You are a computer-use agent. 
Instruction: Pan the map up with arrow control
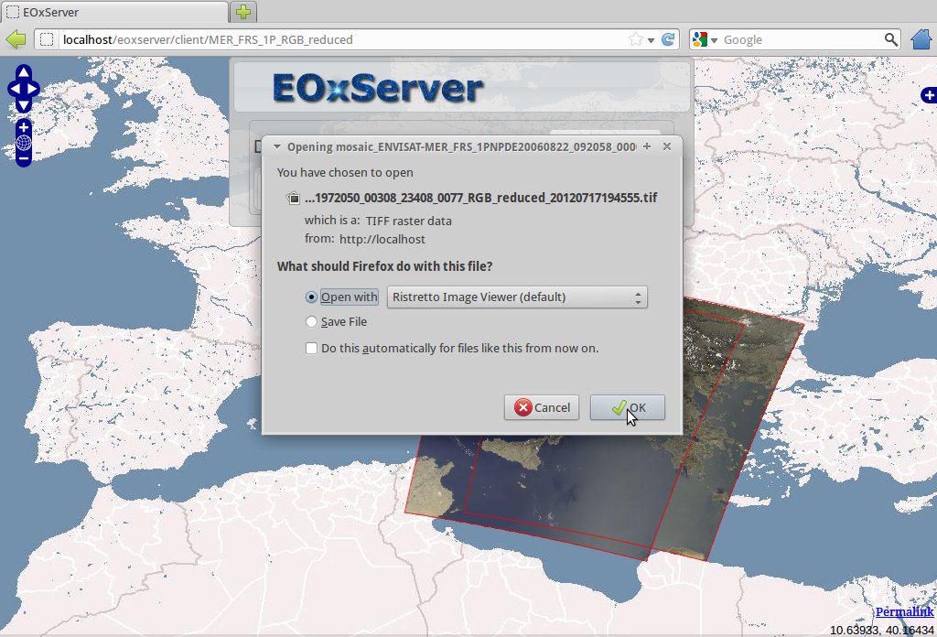[x=24, y=73]
